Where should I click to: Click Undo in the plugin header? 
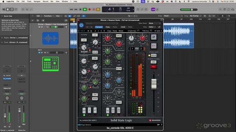[x=123, y=27]
